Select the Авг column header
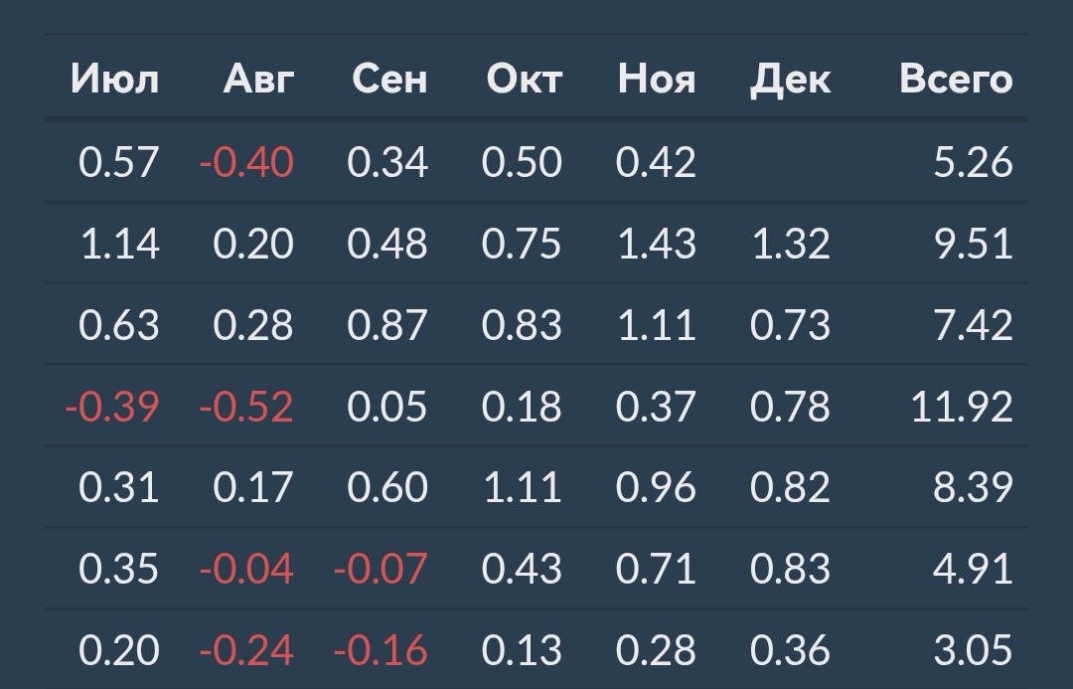This screenshot has height=689, width=1073. [x=259, y=80]
